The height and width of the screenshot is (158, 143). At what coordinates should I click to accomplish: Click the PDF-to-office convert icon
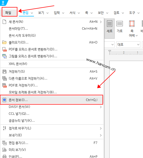pyautogui.click(x=5, y=49)
